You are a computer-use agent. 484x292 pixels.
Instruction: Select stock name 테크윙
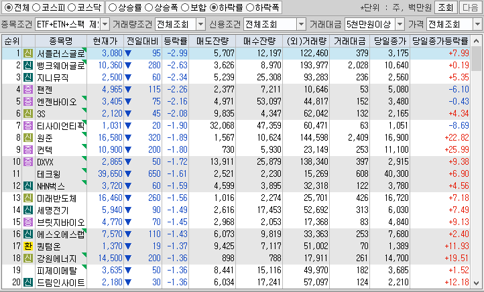pyautogui.click(x=48, y=174)
